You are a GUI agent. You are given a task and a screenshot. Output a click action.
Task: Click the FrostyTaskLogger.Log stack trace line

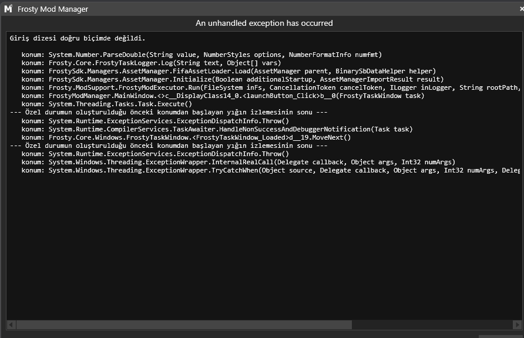click(151, 63)
